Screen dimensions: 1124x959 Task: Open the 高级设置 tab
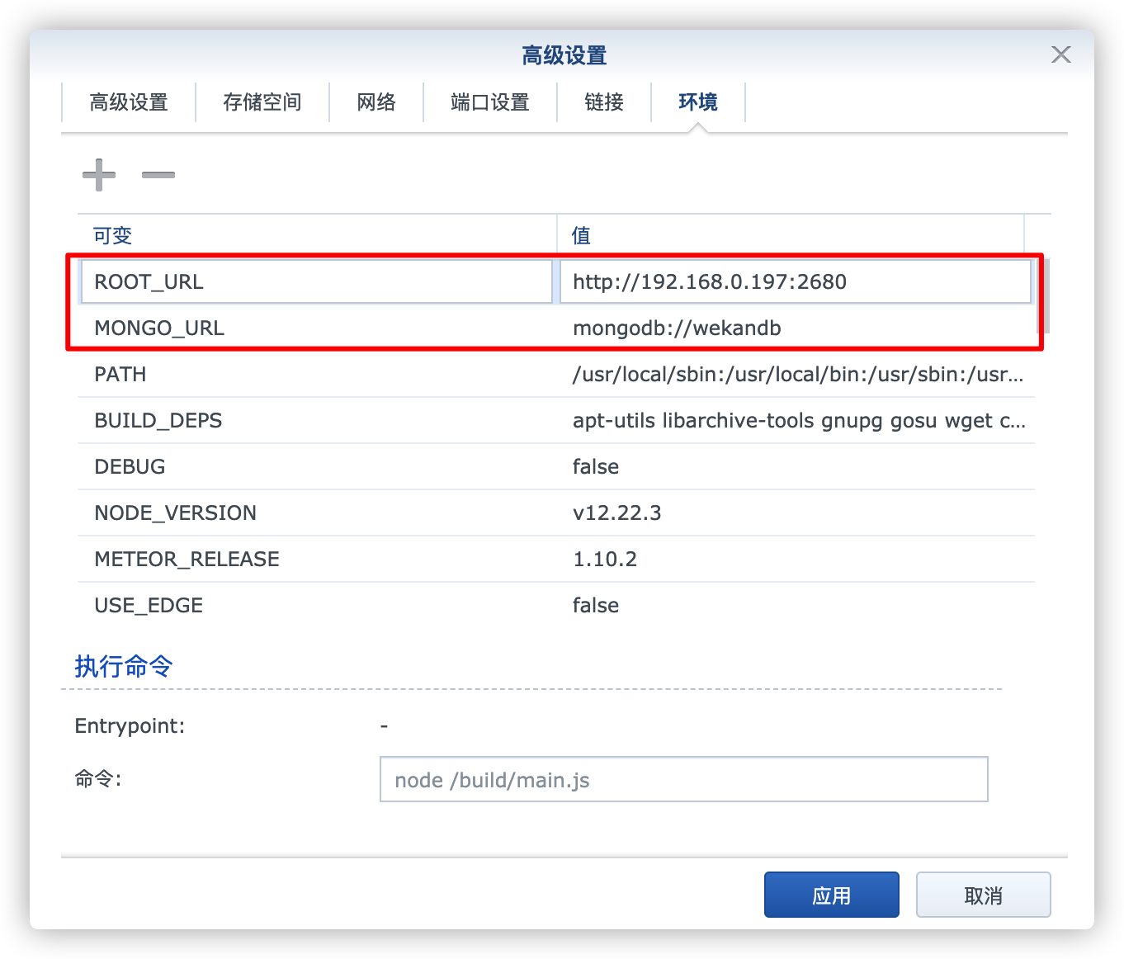point(129,102)
